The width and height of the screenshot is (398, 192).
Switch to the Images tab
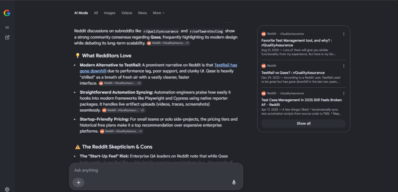[x=109, y=13]
